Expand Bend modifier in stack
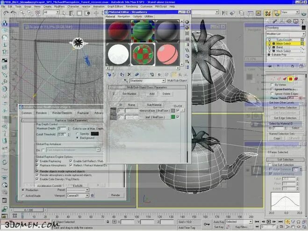This screenshot has height=231, width=308. (273, 47)
